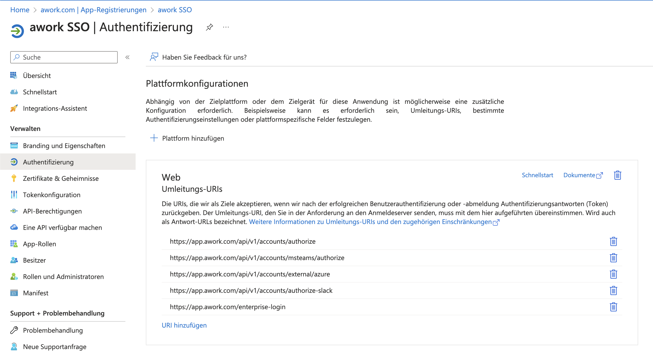Open awork SSO breadcrumb

[175, 10]
